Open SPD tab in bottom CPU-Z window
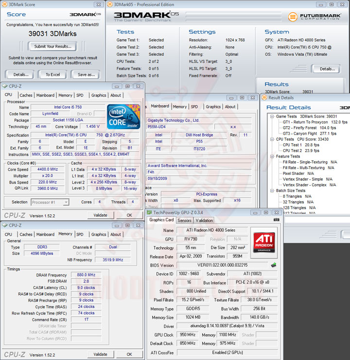Image resolution: width=350 pixels, height=360 pixels. (80, 234)
